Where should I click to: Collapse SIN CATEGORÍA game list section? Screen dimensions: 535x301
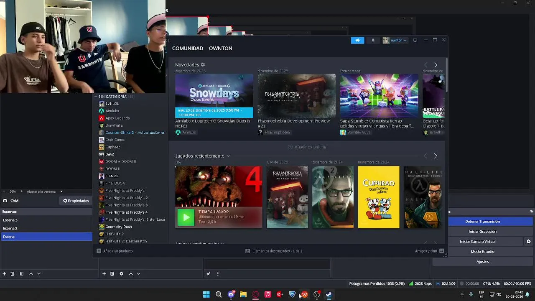click(x=96, y=97)
